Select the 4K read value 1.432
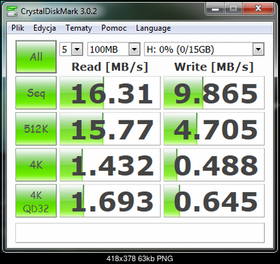Screen dimensions: 280x264 click(x=110, y=165)
